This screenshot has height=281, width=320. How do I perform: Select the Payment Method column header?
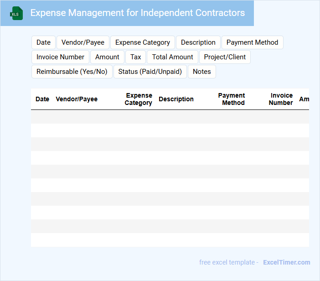pos(232,99)
